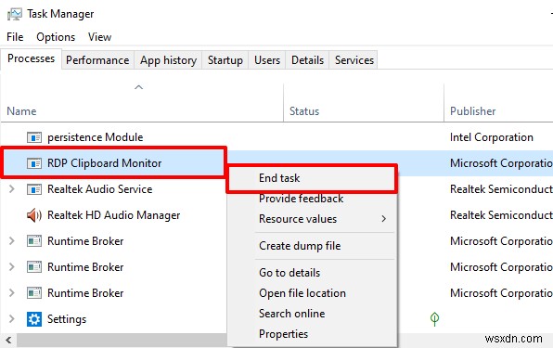Click the Intel Corporation publisher cell
This screenshot has height=348, width=553.
(491, 137)
